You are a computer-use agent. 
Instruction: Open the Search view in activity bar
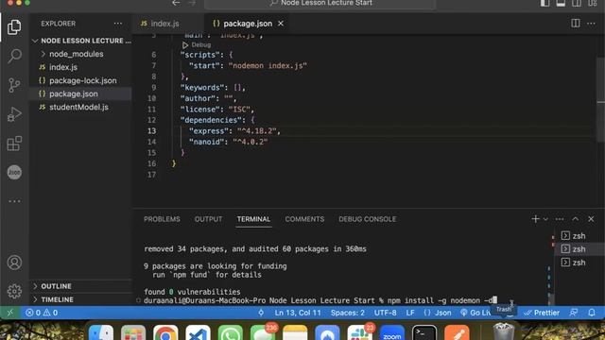coord(14,57)
